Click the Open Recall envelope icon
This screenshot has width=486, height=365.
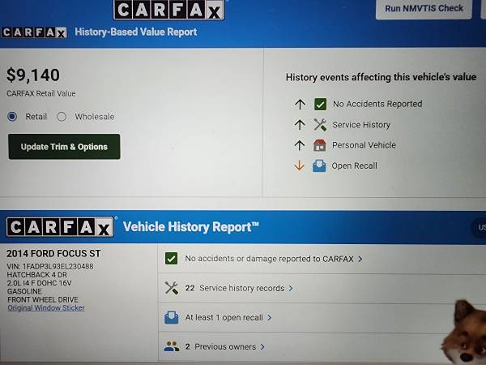pyautogui.click(x=320, y=165)
